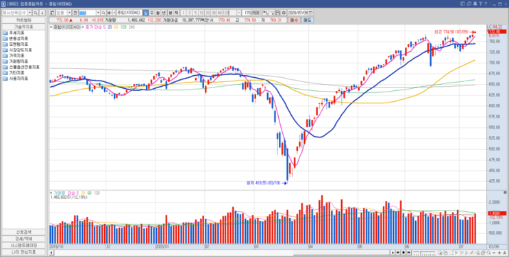The width and height of the screenshot is (509, 257).
Task: Choose the 1 interval button
Action: pos(184,12)
